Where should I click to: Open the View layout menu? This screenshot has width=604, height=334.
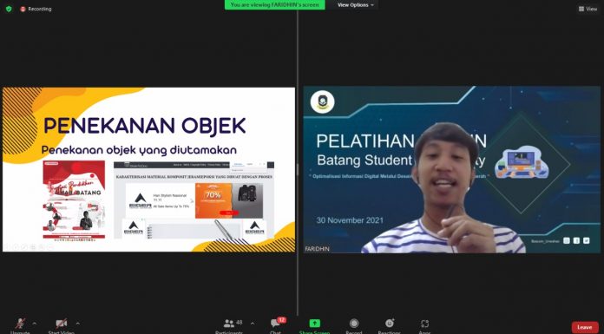click(588, 9)
